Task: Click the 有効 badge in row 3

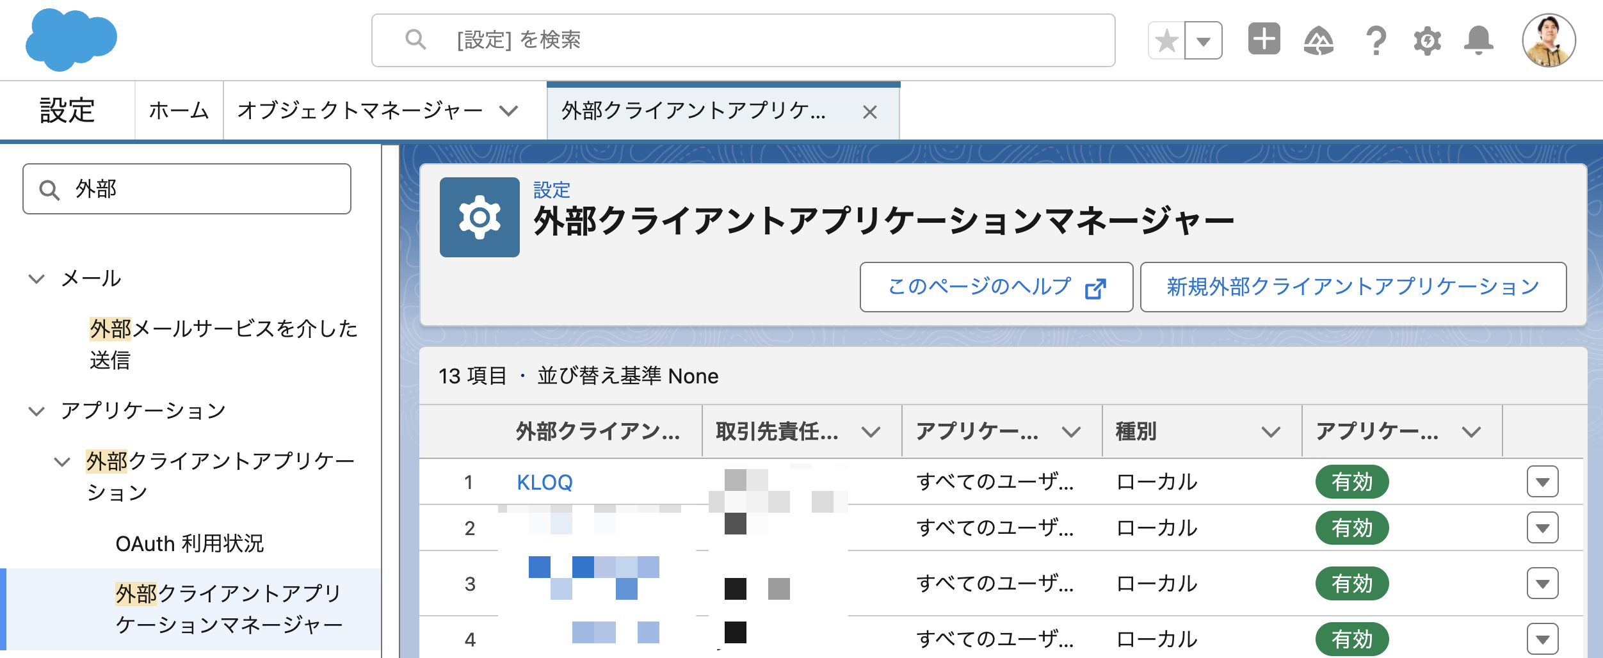Action: click(x=1352, y=583)
